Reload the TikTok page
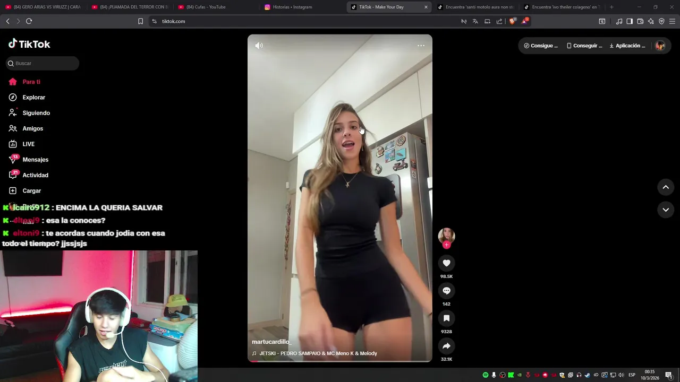Image resolution: width=680 pixels, height=382 pixels. tap(29, 21)
